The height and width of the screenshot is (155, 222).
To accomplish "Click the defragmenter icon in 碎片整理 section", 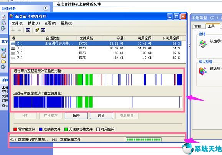I will point(202,71).
